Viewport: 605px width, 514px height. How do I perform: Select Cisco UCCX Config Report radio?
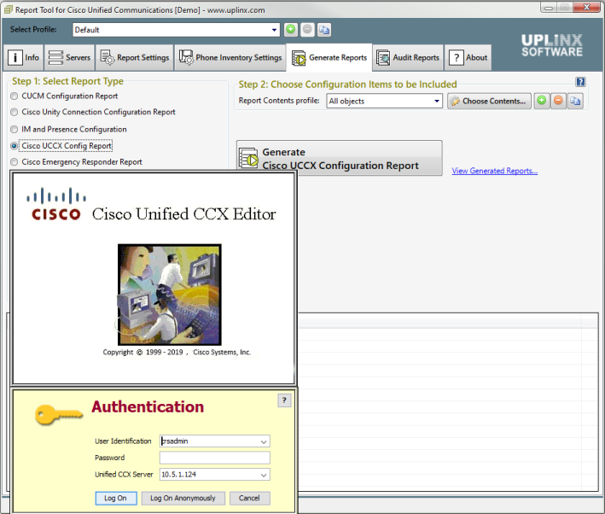tap(15, 146)
